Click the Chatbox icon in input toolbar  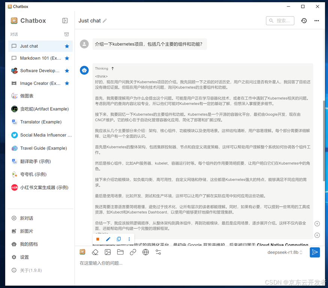pyautogui.click(x=82, y=252)
